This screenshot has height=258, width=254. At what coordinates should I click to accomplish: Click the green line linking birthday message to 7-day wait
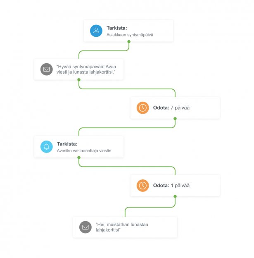(x=127, y=89)
